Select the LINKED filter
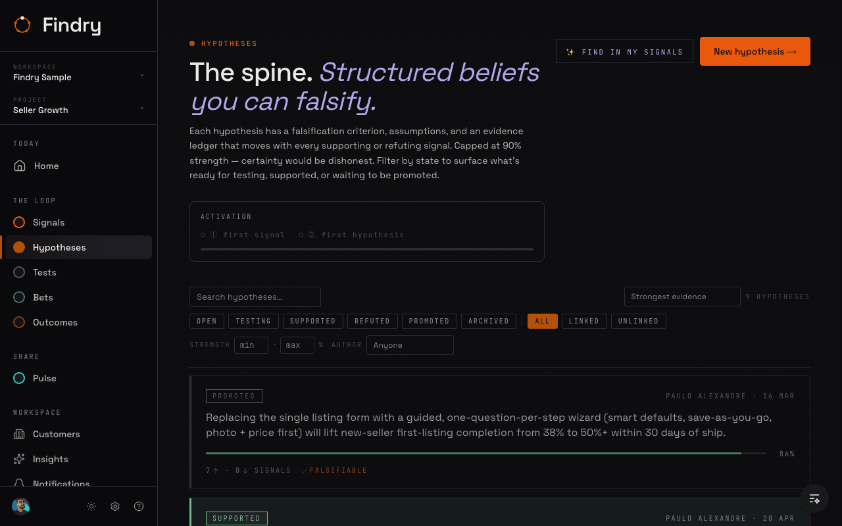Screen dimensions: 842x526 pyautogui.click(x=584, y=321)
